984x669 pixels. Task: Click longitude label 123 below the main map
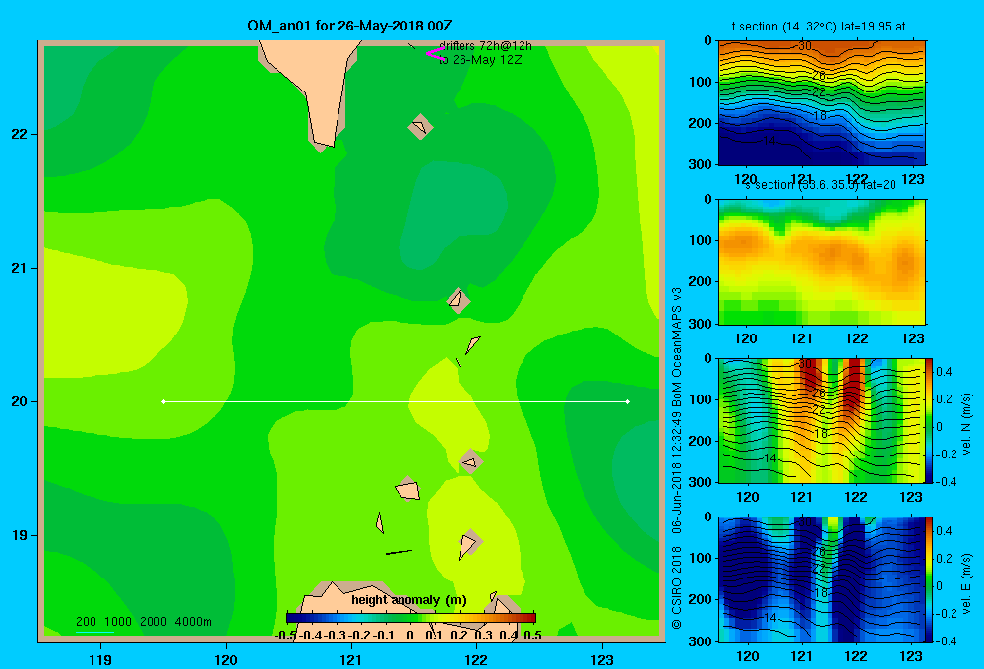pos(602,660)
